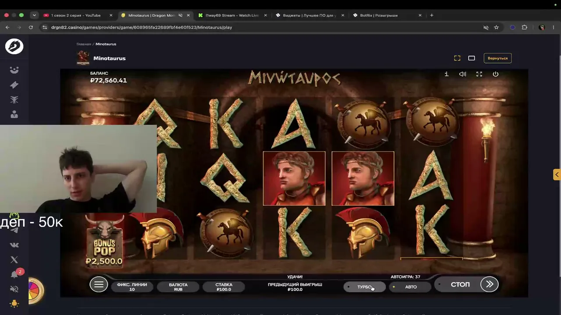Click the streamer webcam overlay

pyautogui.click(x=78, y=169)
